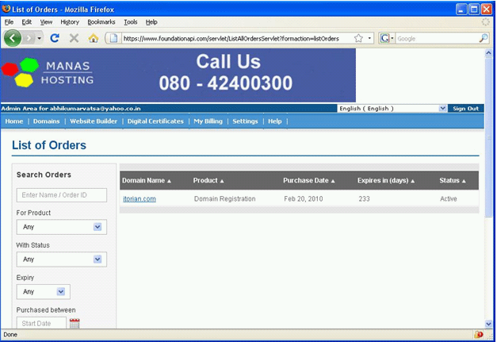The height and width of the screenshot is (342, 497).
Task: Sort by Purchase Date column
Action: [x=308, y=180]
